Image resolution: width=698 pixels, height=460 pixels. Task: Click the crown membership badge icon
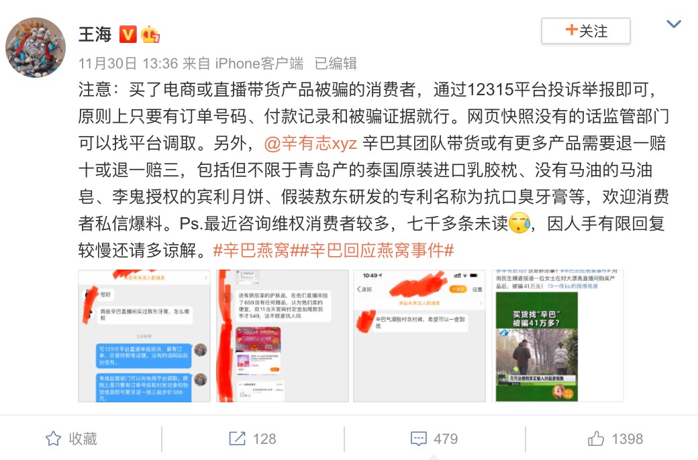pos(150,34)
